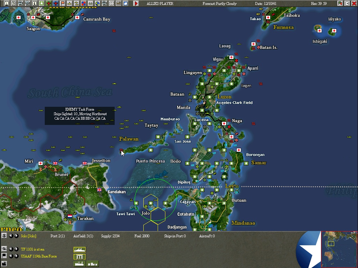This screenshot has height=268, width=358.
Task: Select the British flag base at Brunei
Action: point(55,163)
